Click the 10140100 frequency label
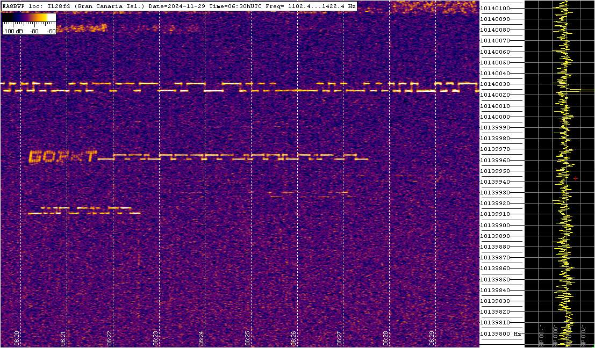Image resolution: width=595 pixels, height=348 pixels. (495, 9)
